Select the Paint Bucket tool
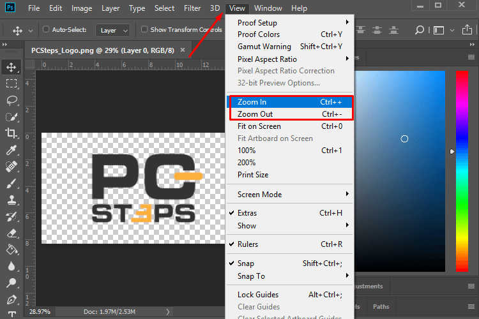The width and height of the screenshot is (479, 319). [x=11, y=249]
